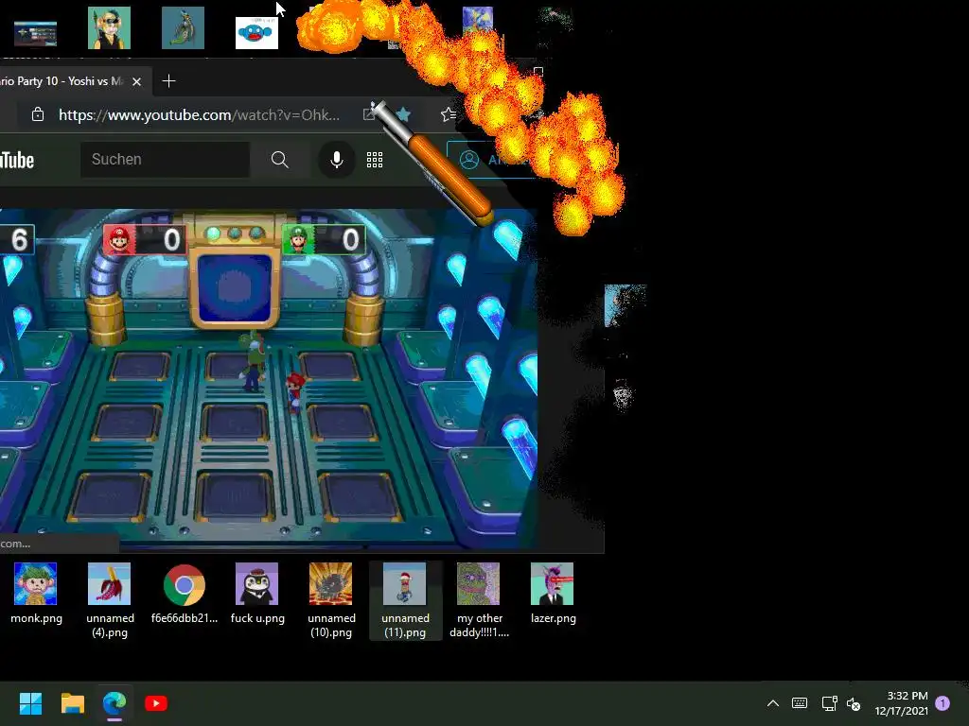Open File Explorer from taskbar

72,703
